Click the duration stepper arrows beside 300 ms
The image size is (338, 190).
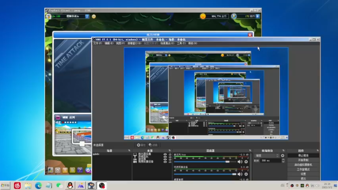[283, 161]
